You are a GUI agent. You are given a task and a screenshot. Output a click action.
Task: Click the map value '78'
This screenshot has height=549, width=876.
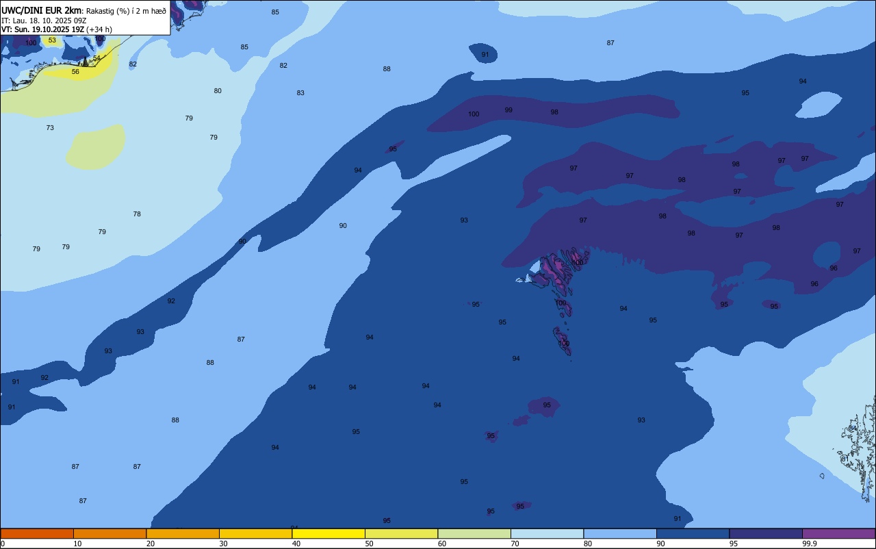[137, 214]
